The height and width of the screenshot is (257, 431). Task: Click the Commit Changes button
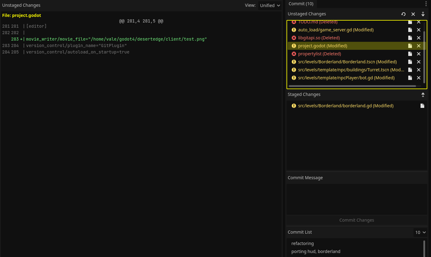357,220
